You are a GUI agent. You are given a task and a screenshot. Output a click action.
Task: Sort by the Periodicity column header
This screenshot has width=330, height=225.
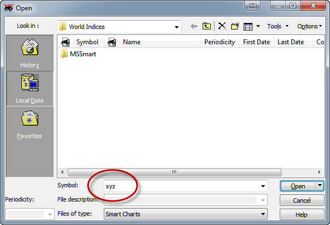219,42
